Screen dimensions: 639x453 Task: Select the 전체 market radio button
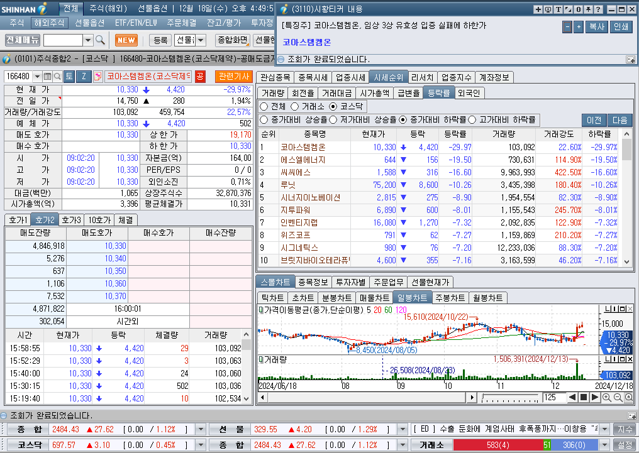[x=264, y=106]
